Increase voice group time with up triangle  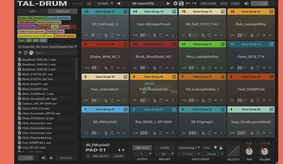coord(221,148)
